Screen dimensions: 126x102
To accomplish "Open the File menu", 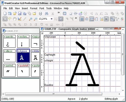I will (x=5, y=8).
